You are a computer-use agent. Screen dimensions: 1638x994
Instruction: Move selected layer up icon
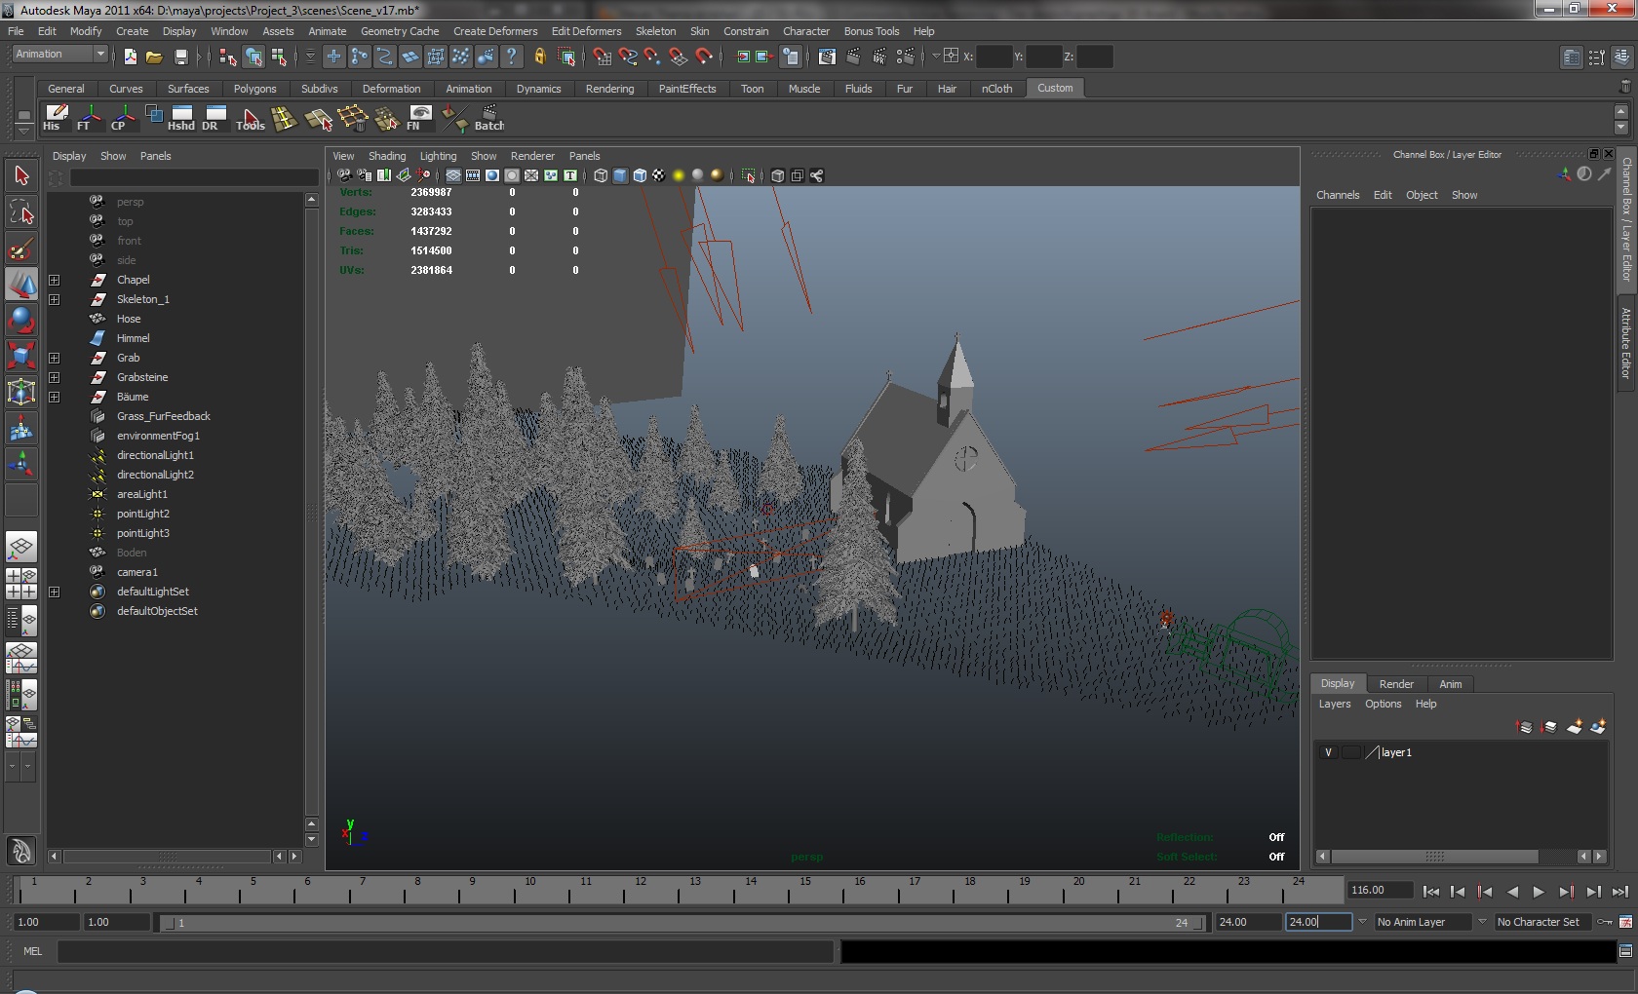[1525, 727]
